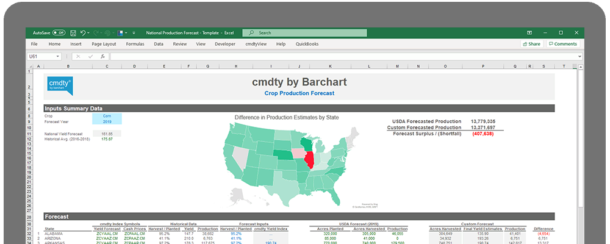Click the Crop cell showing Corn
Viewport: 610px width, 244px height.
(x=107, y=116)
